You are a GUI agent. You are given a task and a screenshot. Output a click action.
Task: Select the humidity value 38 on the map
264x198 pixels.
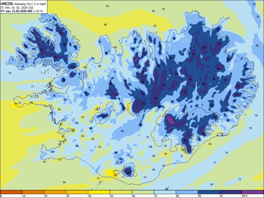tap(115, 176)
